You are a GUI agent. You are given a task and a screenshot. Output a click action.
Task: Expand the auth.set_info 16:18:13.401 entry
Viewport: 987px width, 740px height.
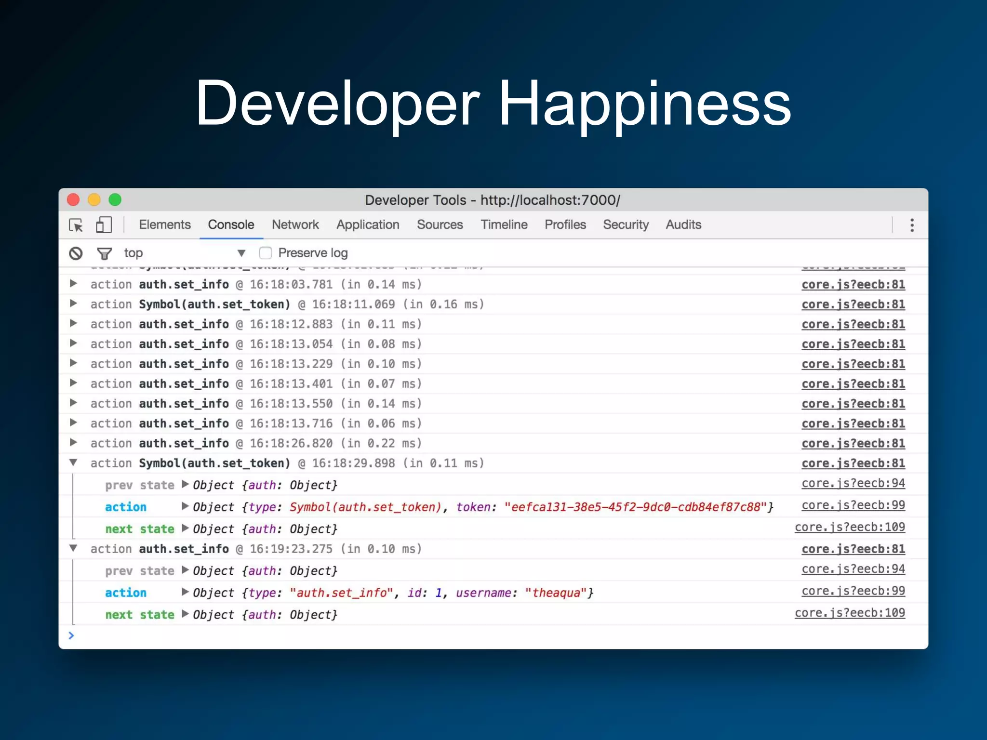point(73,383)
